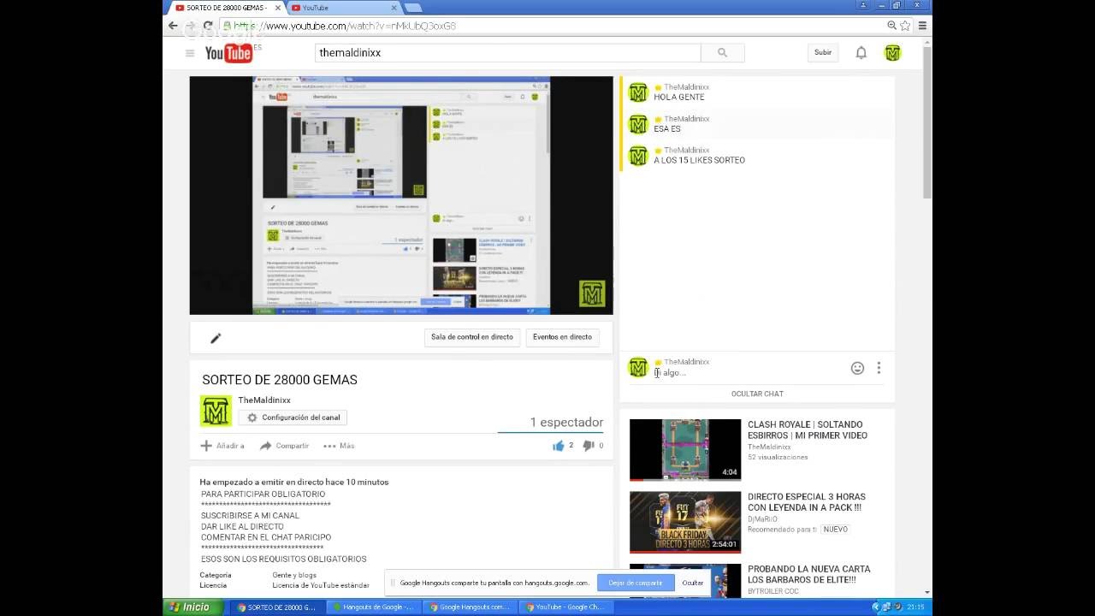
Task: Go to YouTube home via the logo
Action: [228, 53]
